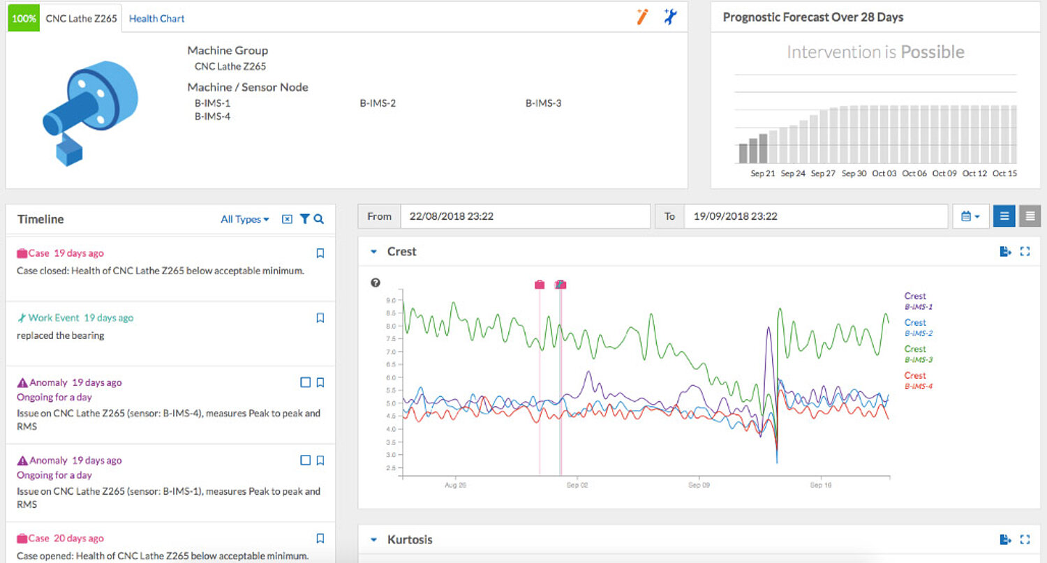Click Ongoing for a day on B-IMS-1 anomaly

pos(54,475)
